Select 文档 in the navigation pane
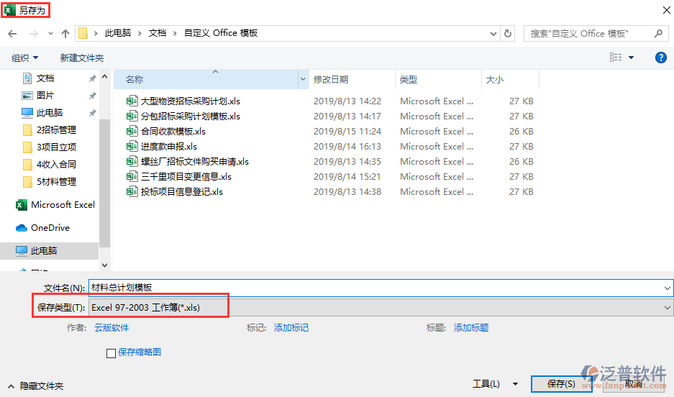The height and width of the screenshot is (397, 674). click(x=45, y=78)
